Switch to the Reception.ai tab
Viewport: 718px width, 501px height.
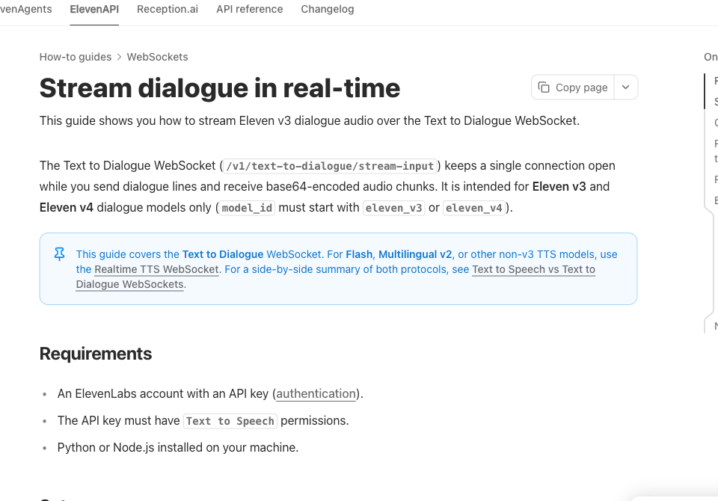pos(168,9)
